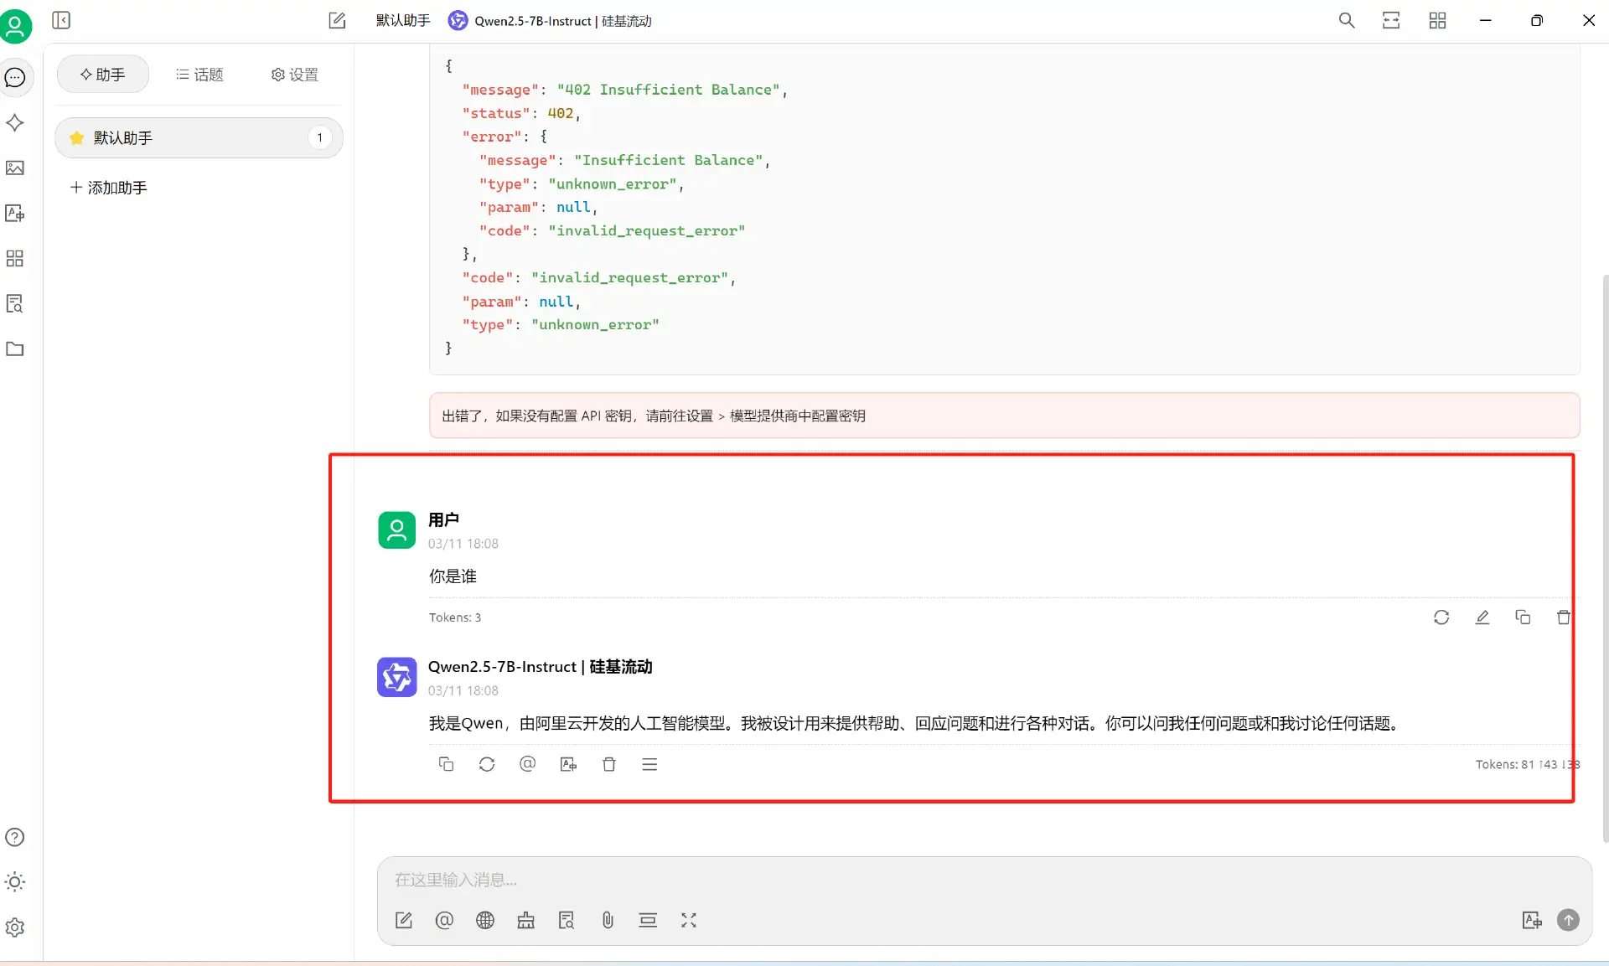This screenshot has width=1609, height=966.
Task: Open the help documentation icon
Action: 15,837
